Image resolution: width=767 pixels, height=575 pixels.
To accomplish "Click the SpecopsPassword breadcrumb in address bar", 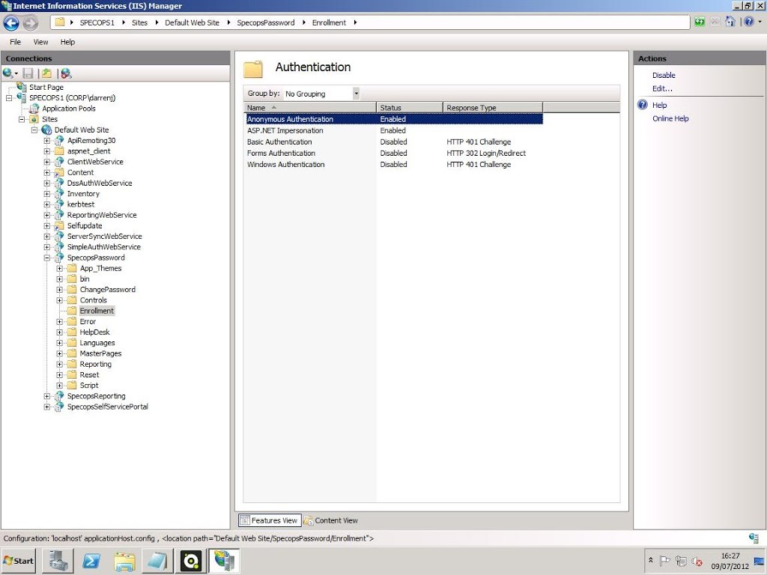I will pyautogui.click(x=266, y=22).
